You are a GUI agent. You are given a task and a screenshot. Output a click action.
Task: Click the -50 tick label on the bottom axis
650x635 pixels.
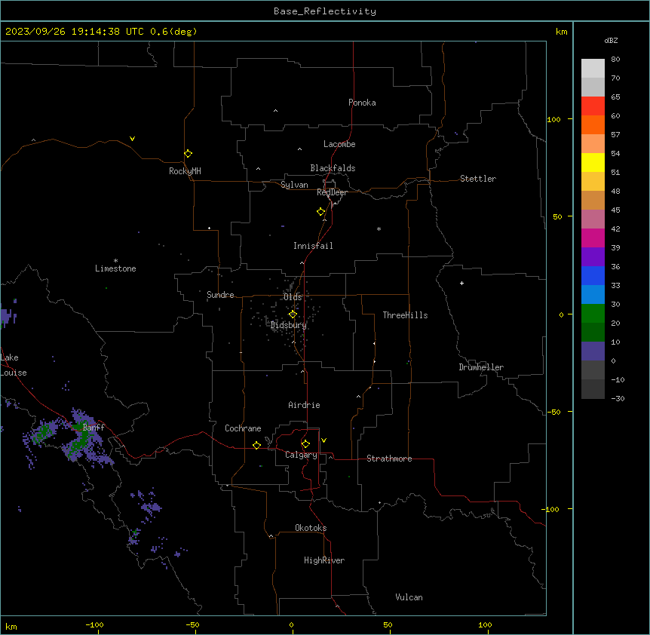192,624
